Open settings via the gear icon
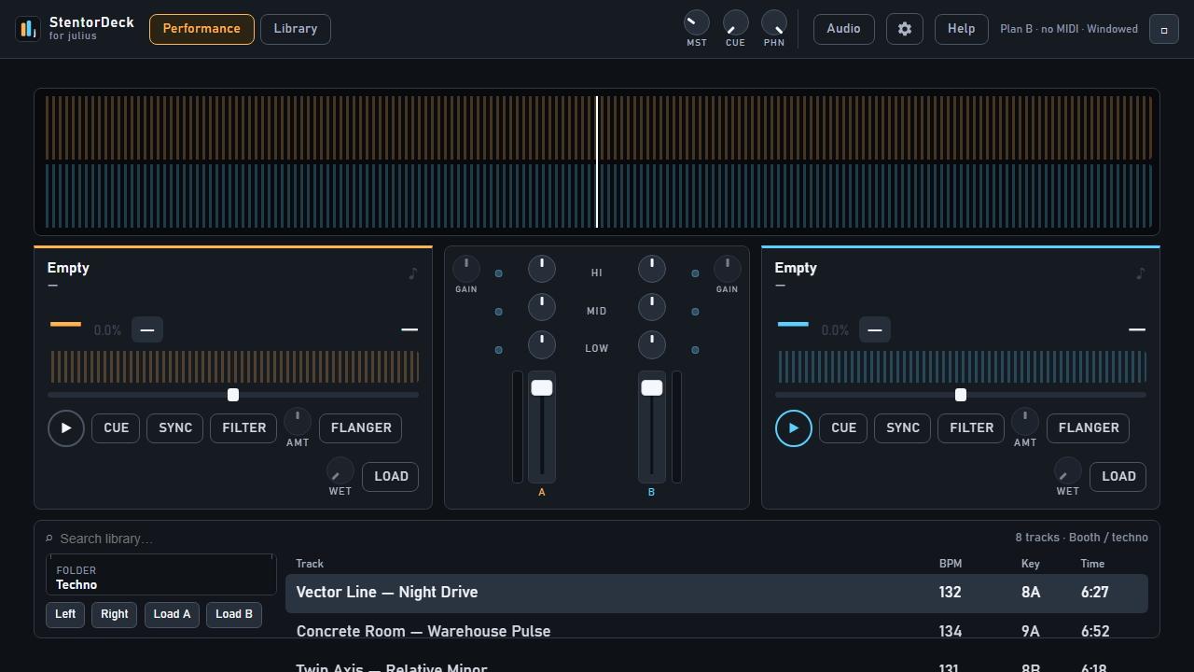 [904, 29]
